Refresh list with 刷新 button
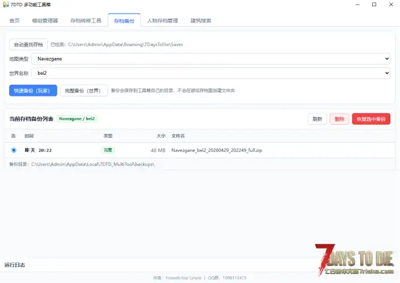 [x=317, y=119]
